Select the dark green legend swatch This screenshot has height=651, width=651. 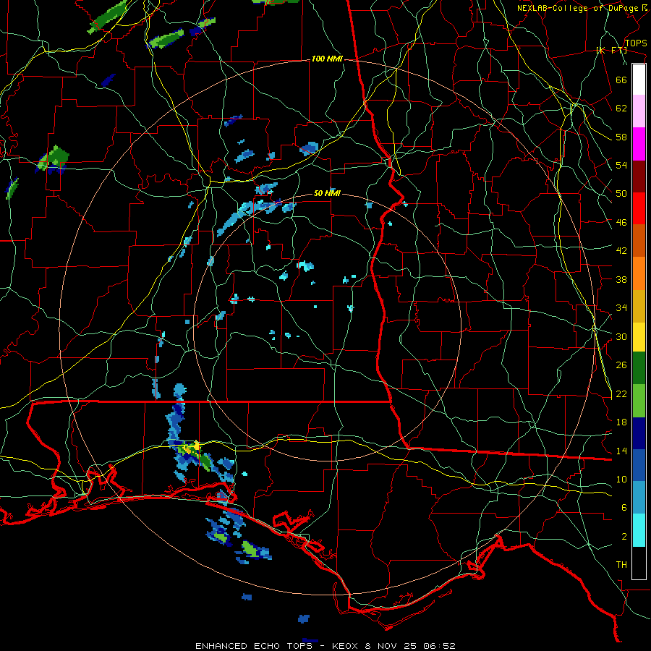coord(639,368)
